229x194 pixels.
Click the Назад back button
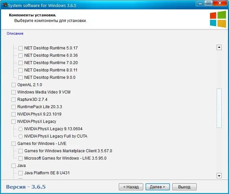click(x=131, y=187)
